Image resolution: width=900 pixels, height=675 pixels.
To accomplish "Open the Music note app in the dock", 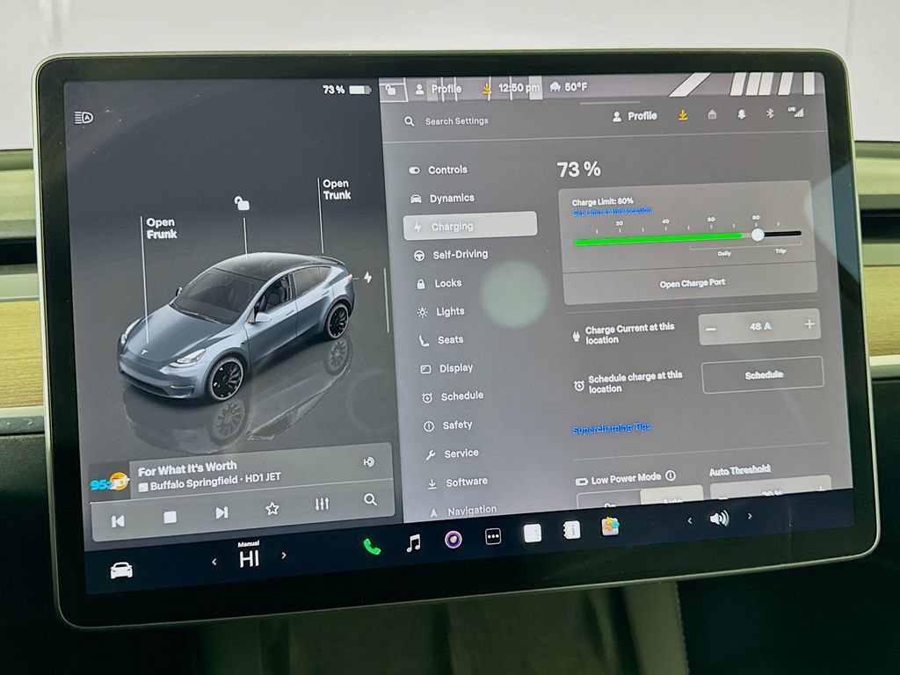I will click(x=413, y=542).
